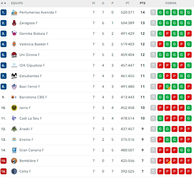This screenshot has width=194, height=179.
Task: Open the Gernika Bizkaia F team link
Action: [x=34, y=34]
